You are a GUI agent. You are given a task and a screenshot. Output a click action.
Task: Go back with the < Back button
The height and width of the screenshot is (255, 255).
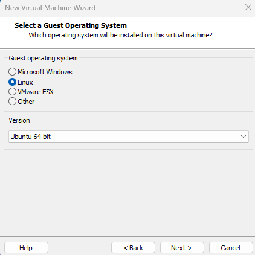(x=133, y=248)
